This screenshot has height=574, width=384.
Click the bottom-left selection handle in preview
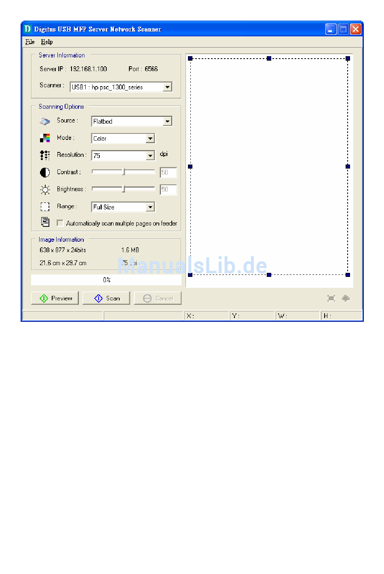tap(190, 275)
